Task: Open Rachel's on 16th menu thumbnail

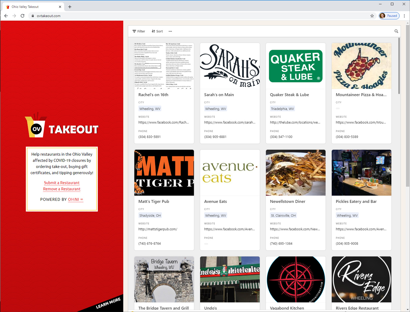Action: [164, 66]
